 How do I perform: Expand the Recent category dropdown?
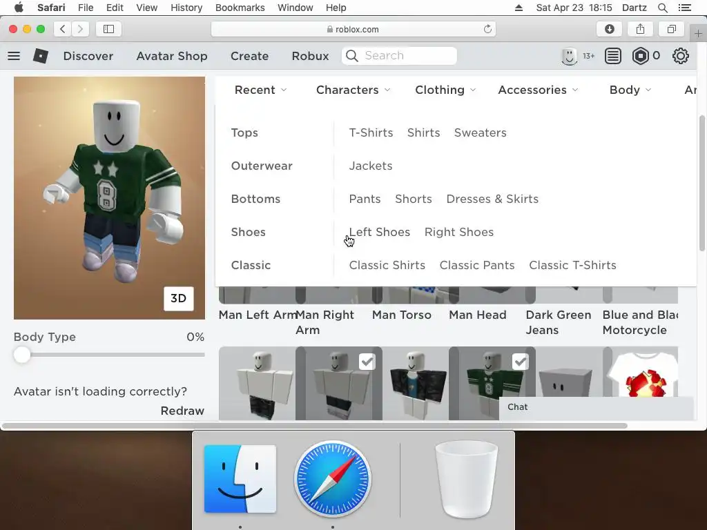tap(260, 90)
